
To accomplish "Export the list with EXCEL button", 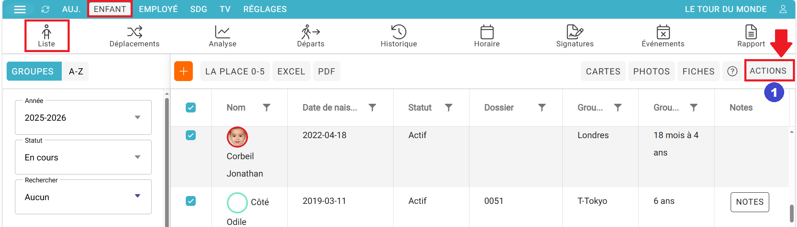I will pyautogui.click(x=291, y=71).
